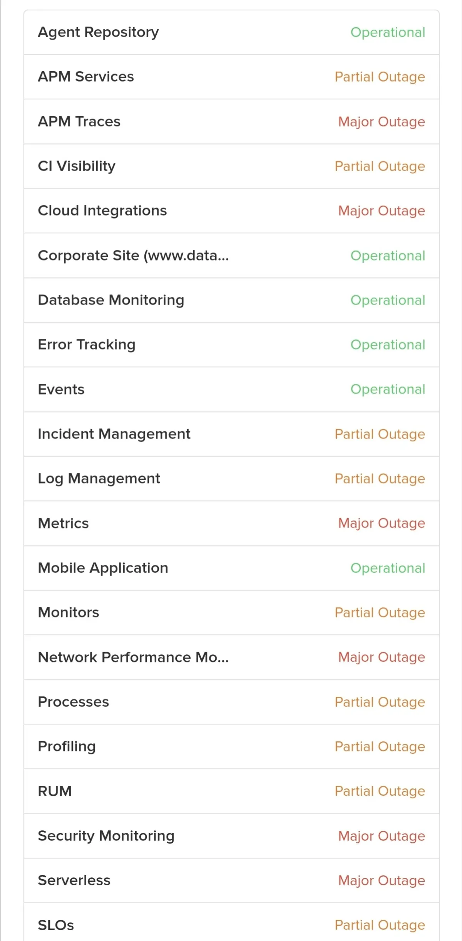Select the CI Visibility row label
Screen dimensions: 462x941
click(77, 166)
